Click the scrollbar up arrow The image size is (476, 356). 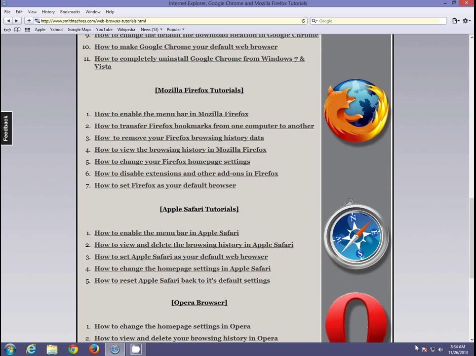pos(472,37)
